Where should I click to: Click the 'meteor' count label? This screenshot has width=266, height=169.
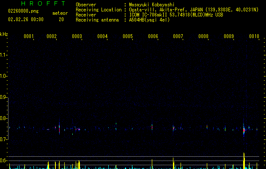(60, 13)
